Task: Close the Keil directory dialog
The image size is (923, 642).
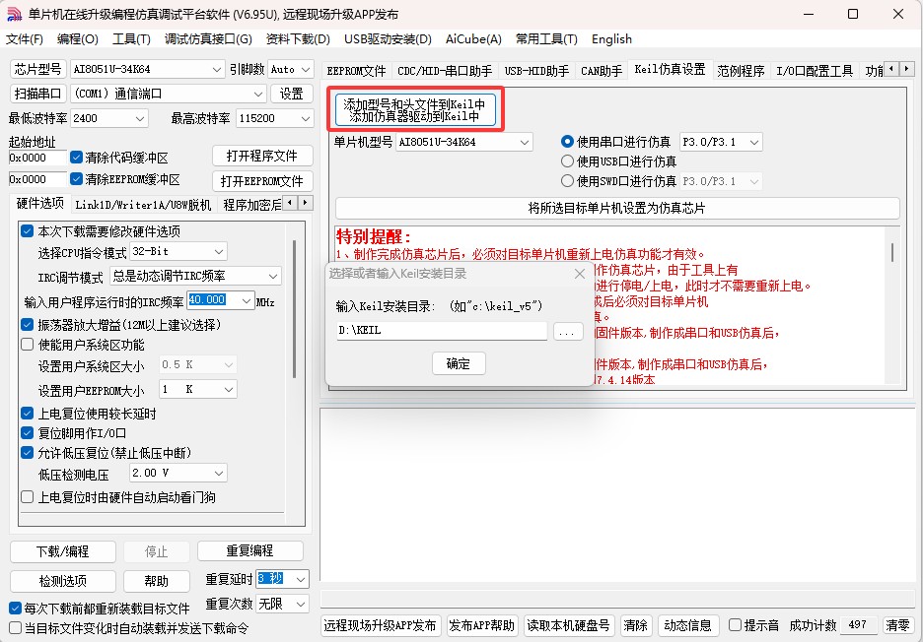Action: 579,274
